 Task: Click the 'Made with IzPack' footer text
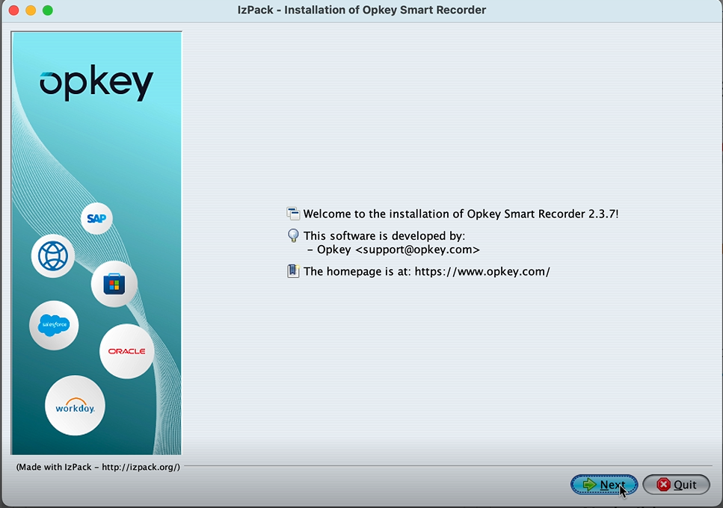tap(98, 467)
